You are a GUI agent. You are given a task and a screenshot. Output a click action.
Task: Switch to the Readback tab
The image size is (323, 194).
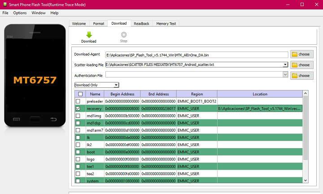tap(141, 24)
